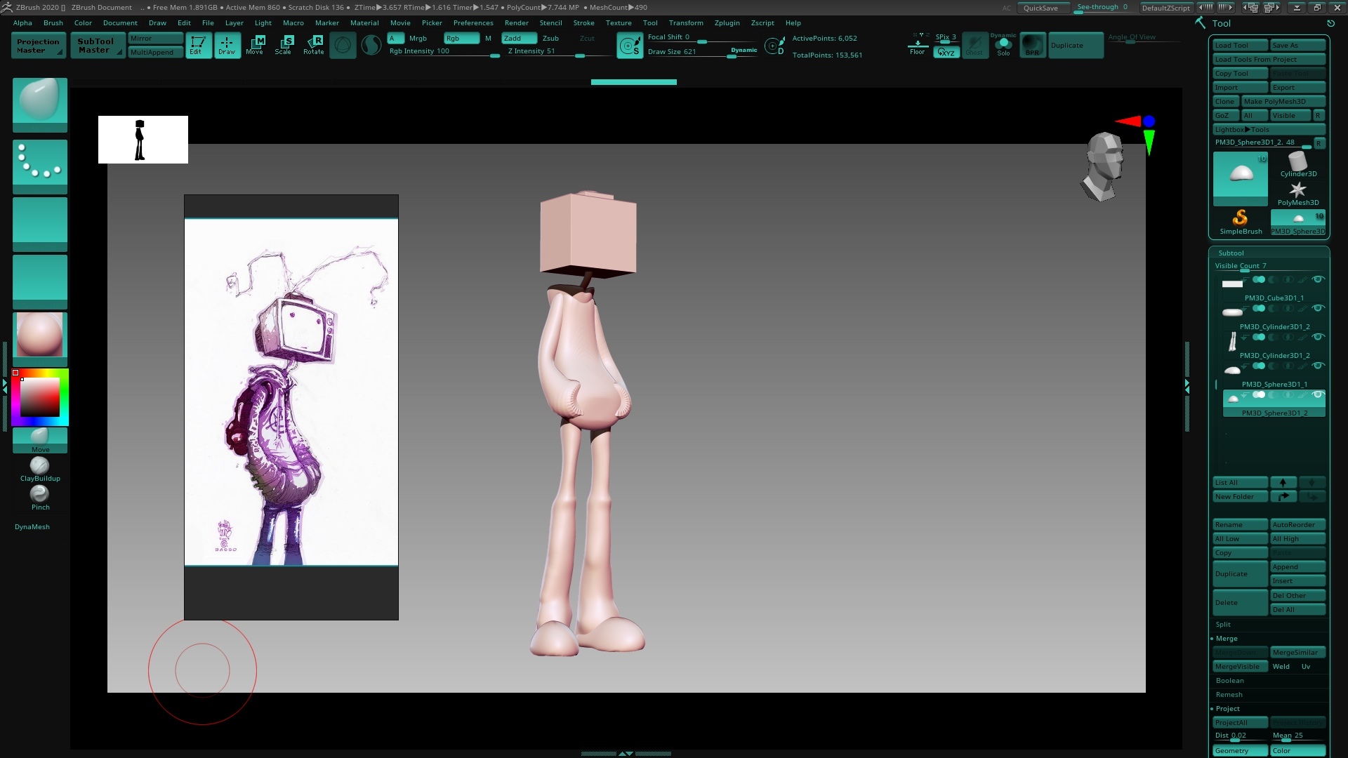Click the silhouette preview thumbnail
Image resolution: width=1348 pixels, height=758 pixels.
143,140
